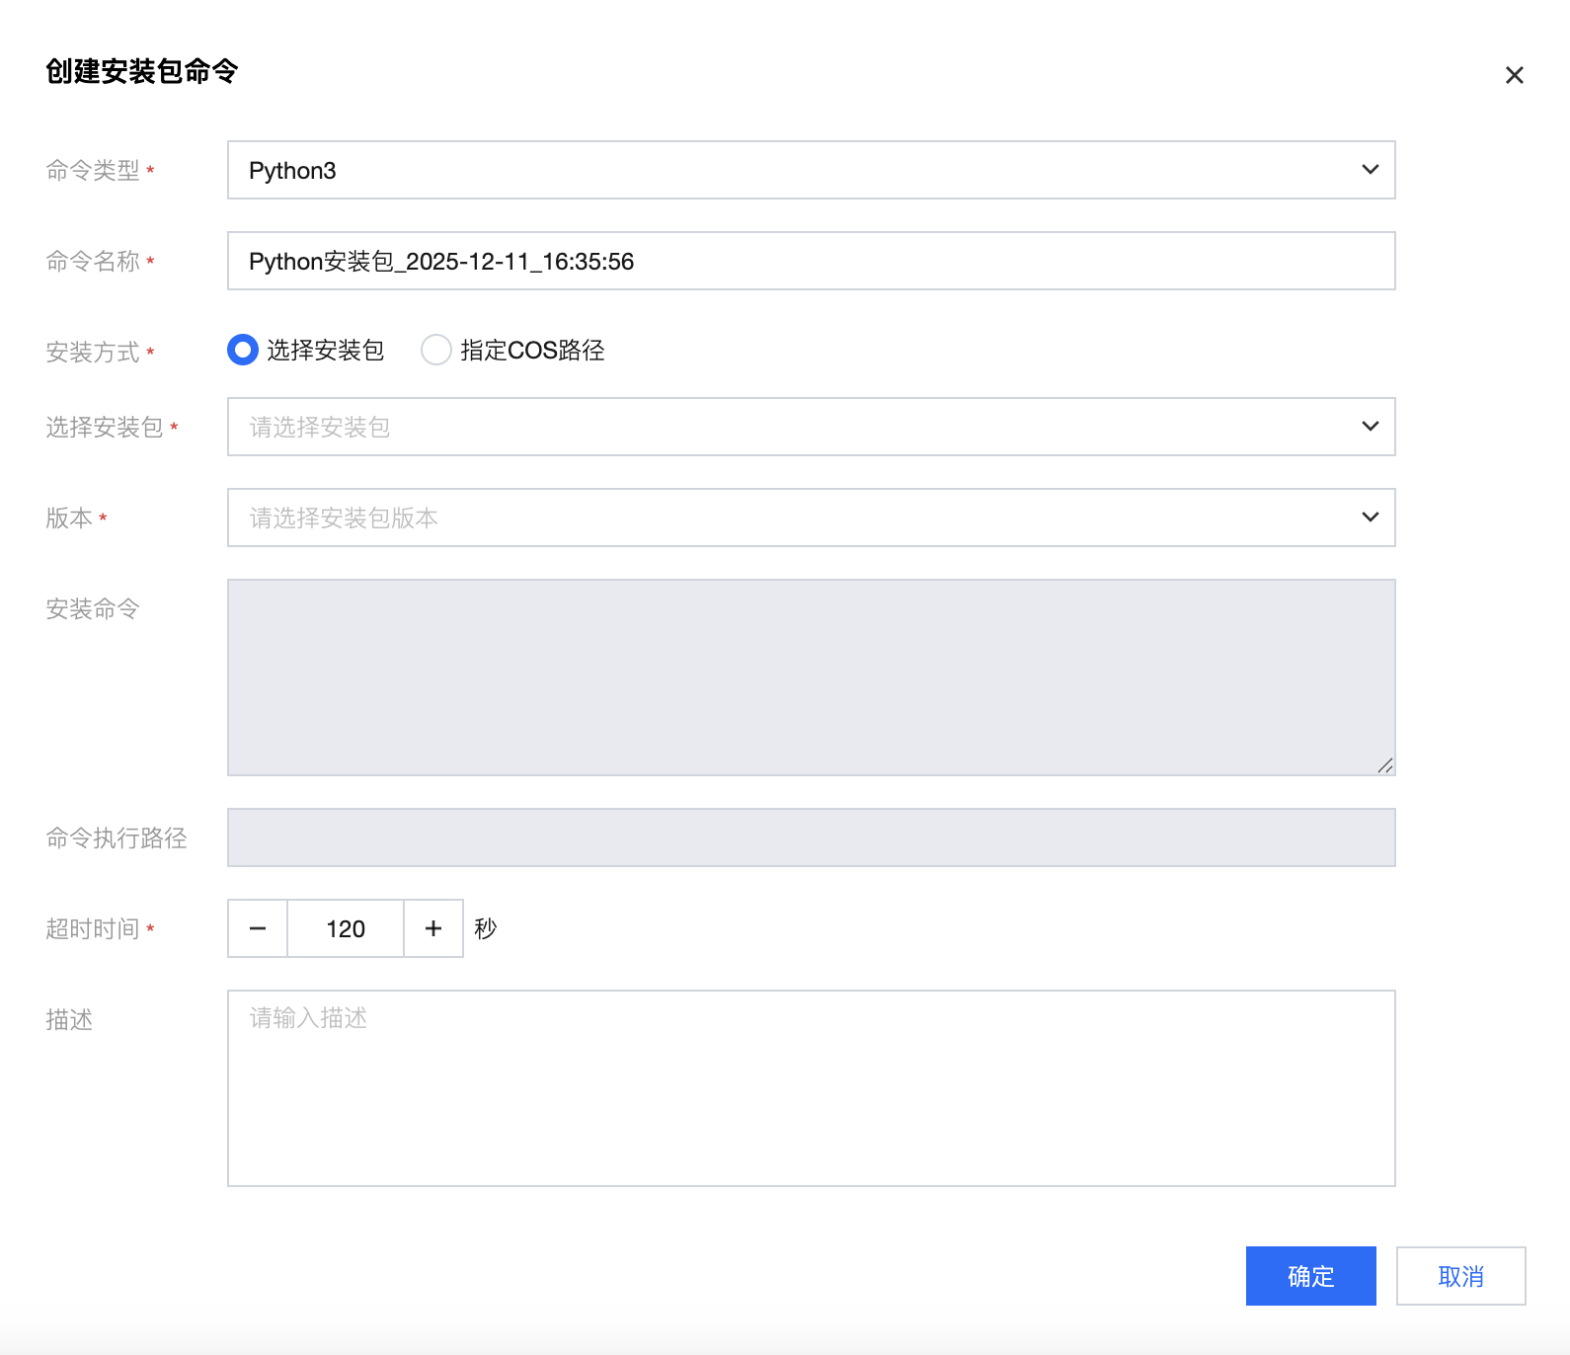Click the chevron arrow in the 选择安装包 field
1570x1355 pixels.
click(x=1370, y=427)
